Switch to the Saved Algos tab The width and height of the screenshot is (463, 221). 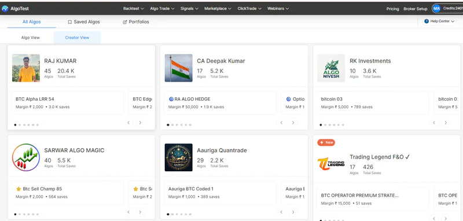84,22
